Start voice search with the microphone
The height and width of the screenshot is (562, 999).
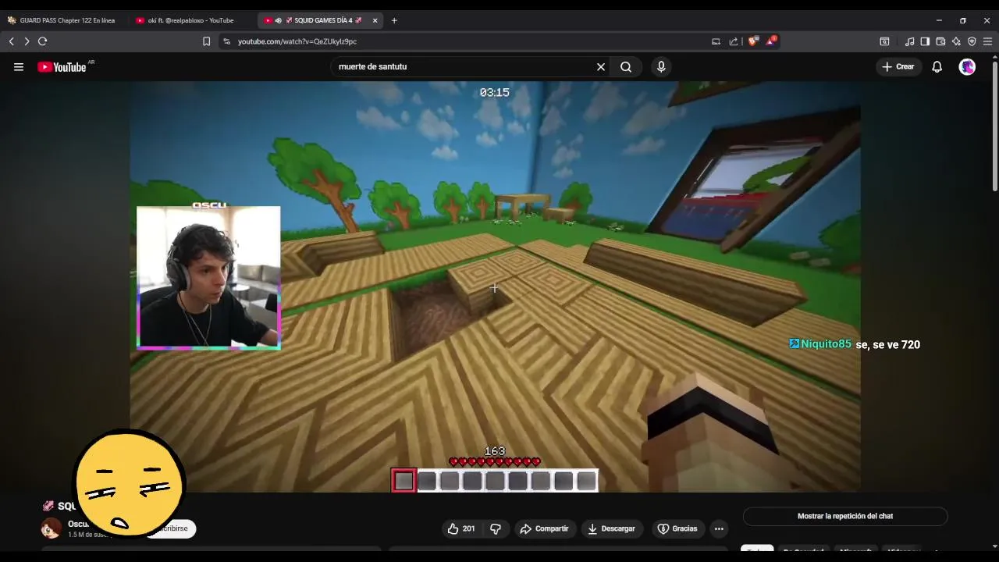pyautogui.click(x=661, y=67)
